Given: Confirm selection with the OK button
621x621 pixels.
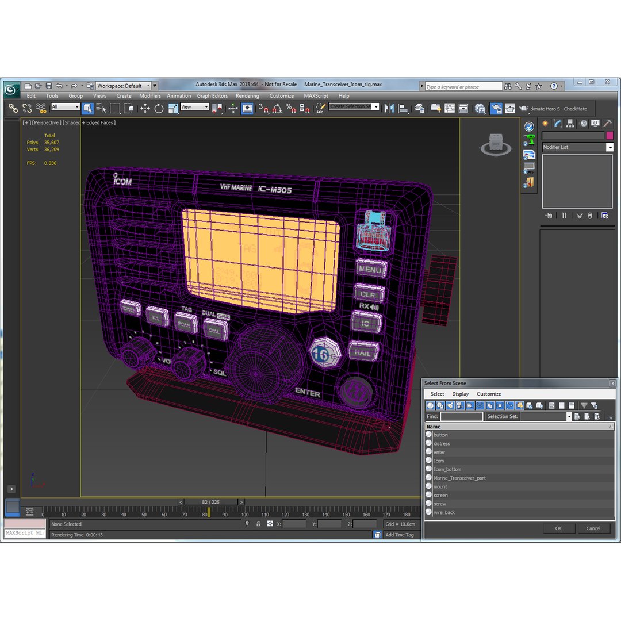Looking at the screenshot, I should [x=558, y=528].
